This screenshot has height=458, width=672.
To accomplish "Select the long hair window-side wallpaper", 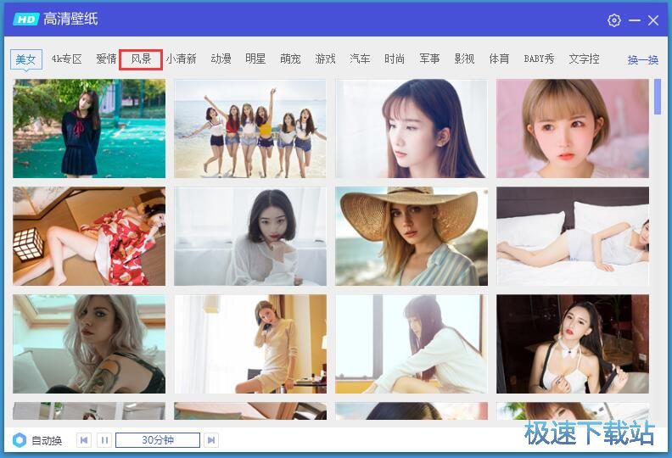I will click(x=412, y=344).
